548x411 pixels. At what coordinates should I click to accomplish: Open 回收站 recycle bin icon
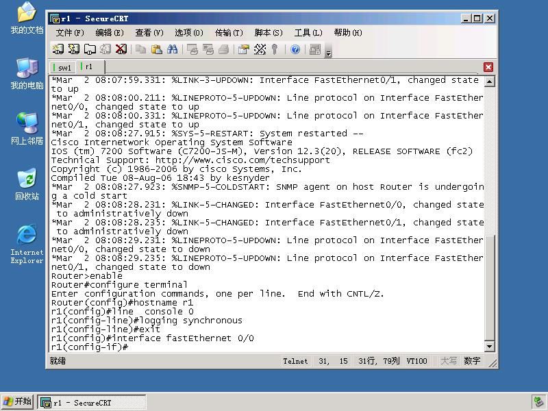[x=27, y=184]
